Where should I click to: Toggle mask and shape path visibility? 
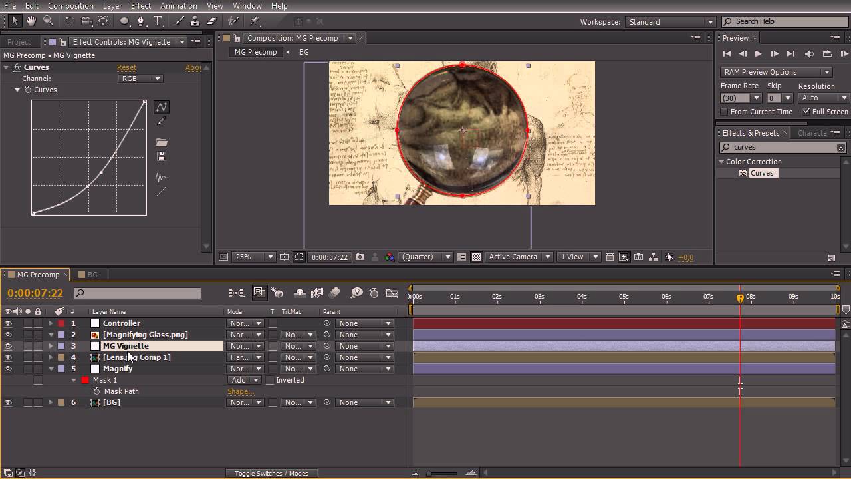pos(299,257)
